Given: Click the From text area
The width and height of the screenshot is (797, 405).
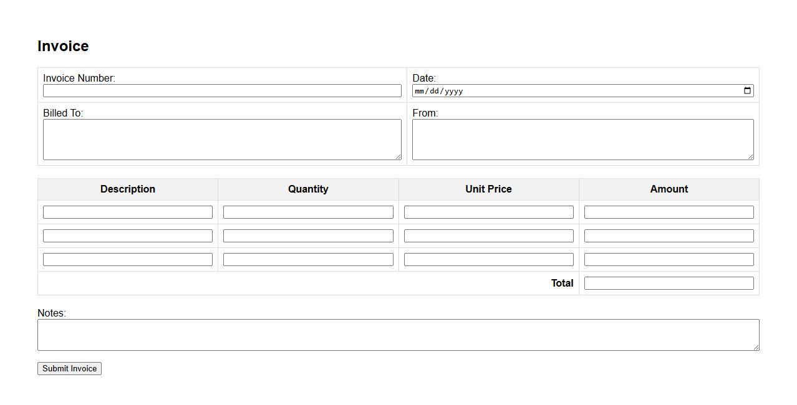Looking at the screenshot, I should pyautogui.click(x=582, y=140).
